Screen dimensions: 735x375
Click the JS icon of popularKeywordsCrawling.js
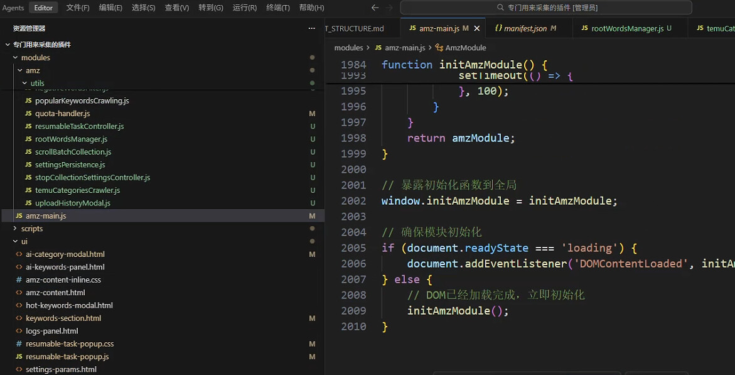pyautogui.click(x=28, y=101)
